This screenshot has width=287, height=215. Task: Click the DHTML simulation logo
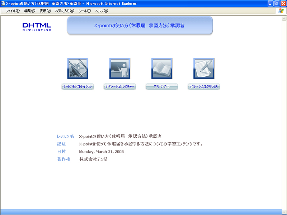pos(37,27)
